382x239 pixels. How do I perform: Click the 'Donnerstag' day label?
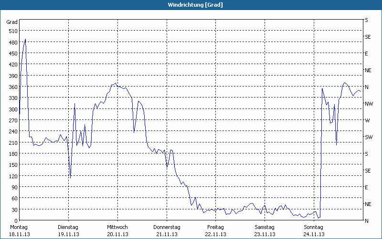[x=167, y=228]
